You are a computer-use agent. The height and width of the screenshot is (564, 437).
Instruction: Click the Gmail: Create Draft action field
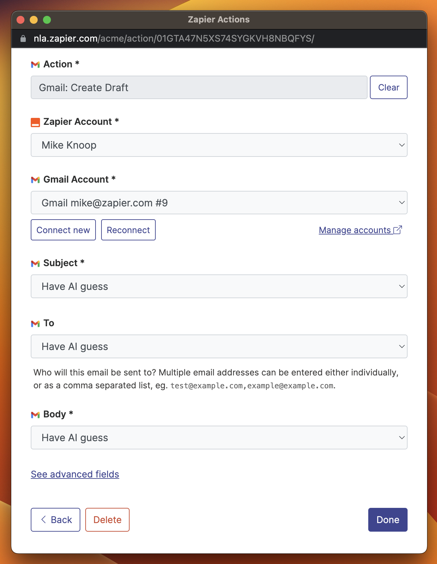199,88
